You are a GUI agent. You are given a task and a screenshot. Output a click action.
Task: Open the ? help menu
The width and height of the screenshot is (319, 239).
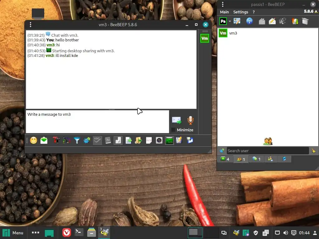click(254, 12)
